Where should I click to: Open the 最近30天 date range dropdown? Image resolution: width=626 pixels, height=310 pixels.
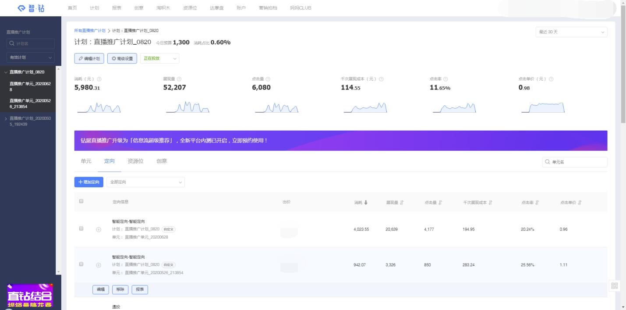click(x=571, y=32)
